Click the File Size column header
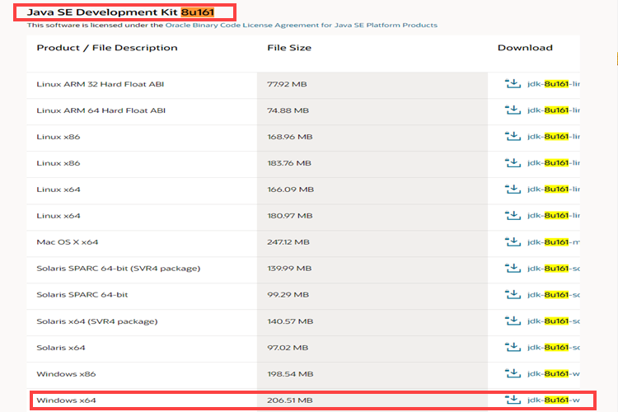 coord(289,48)
